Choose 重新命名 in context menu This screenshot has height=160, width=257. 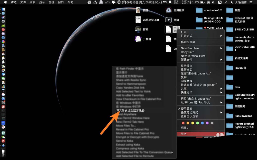point(200,70)
